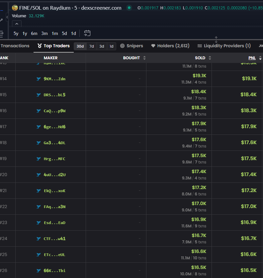Viewport: 263px width, 278px height.
Task: Collapse the volume indicator legend arrow
Action: coord(17,24)
